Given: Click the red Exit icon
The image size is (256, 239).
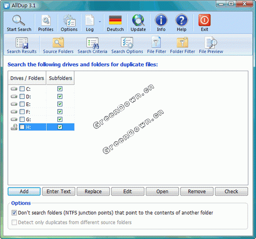Looking at the screenshot, I should point(204,23).
